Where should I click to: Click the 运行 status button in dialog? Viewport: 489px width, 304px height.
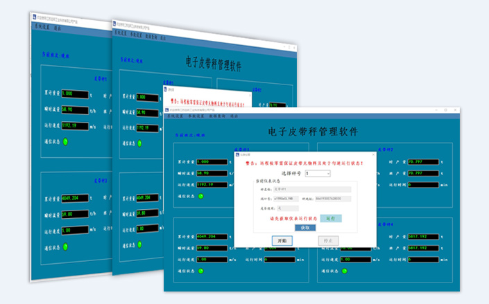point(330,218)
